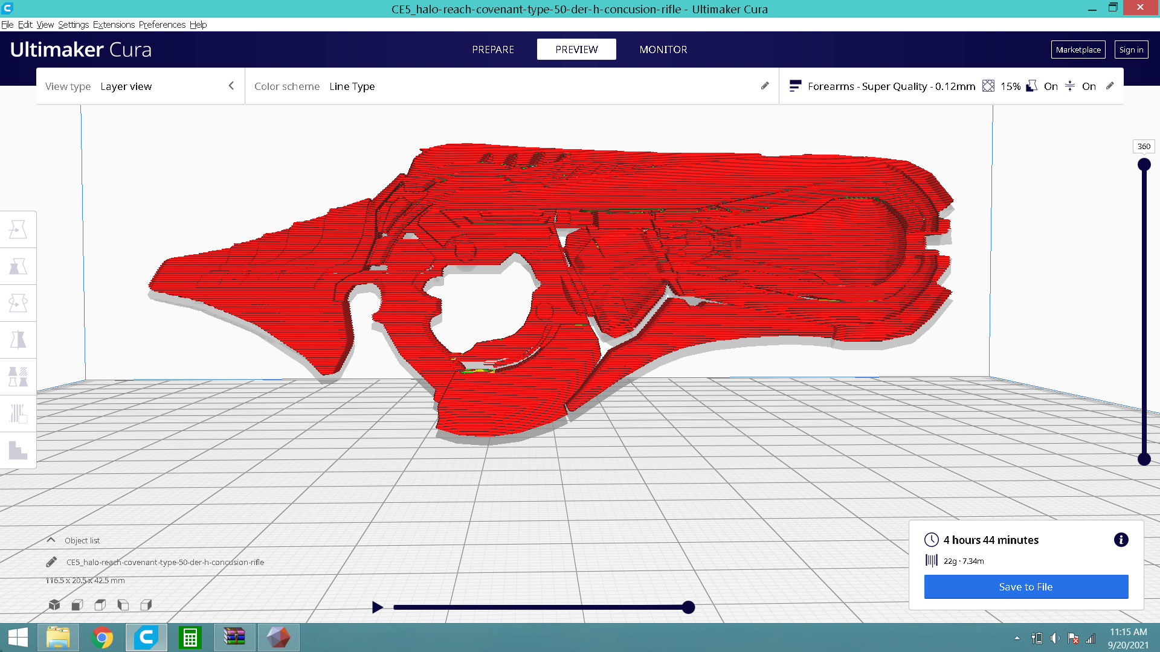This screenshot has width=1160, height=652.
Task: Play the layer path simulation
Action: point(378,607)
